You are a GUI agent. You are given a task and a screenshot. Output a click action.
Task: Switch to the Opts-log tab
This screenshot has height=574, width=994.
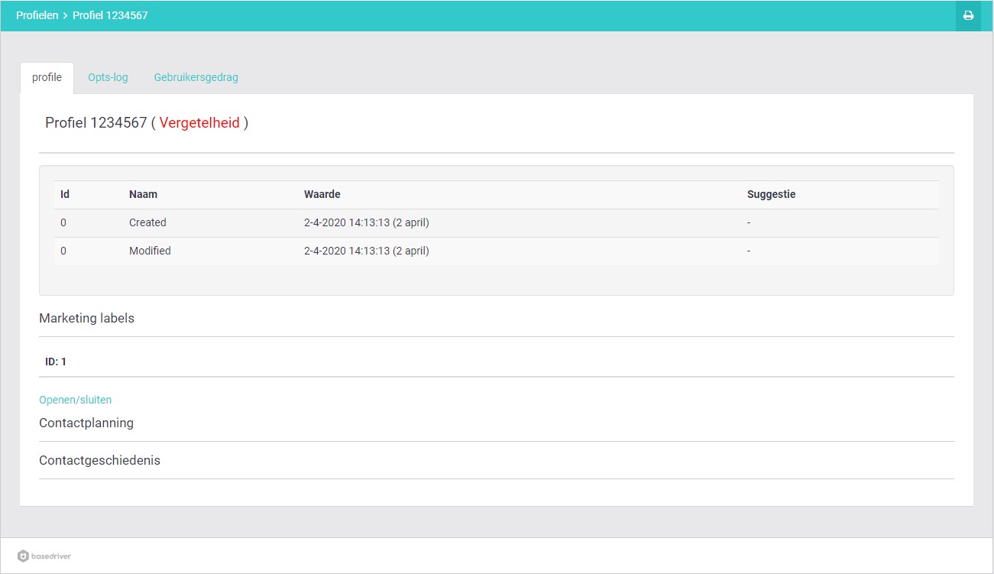click(108, 78)
